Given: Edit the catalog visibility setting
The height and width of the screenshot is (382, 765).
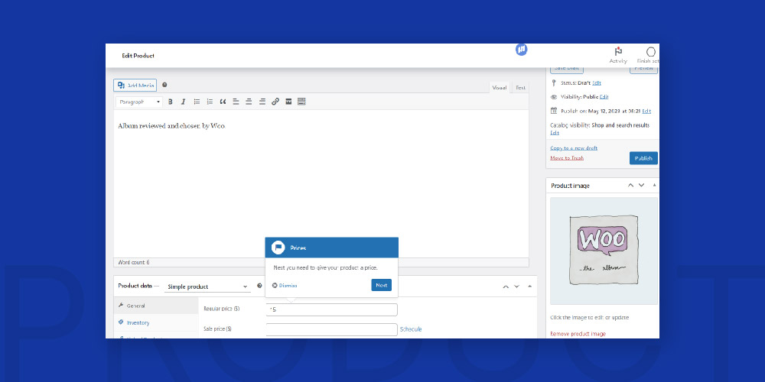Looking at the screenshot, I should click(554, 132).
